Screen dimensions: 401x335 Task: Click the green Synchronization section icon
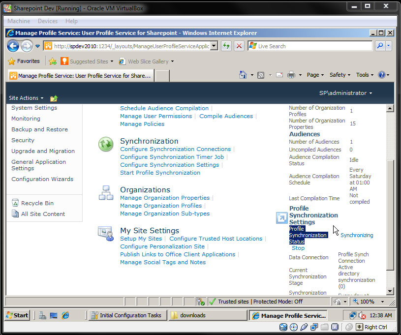[x=106, y=144]
